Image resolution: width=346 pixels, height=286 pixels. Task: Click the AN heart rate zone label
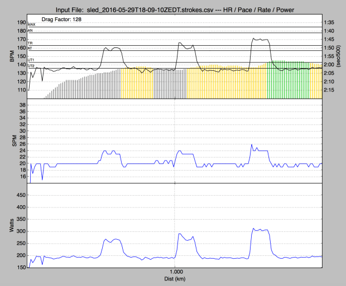pos(31,31)
